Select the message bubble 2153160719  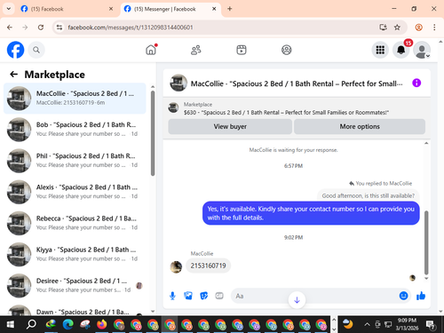[208, 266]
